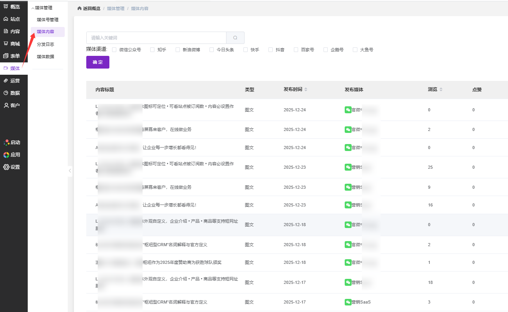Select 分发日志 in the submenu
The width and height of the screenshot is (508, 312).
45,44
